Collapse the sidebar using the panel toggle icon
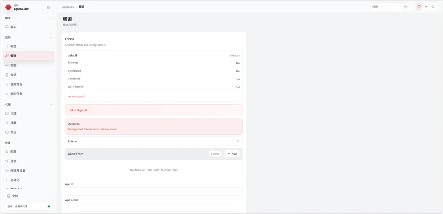 [x=48, y=7]
